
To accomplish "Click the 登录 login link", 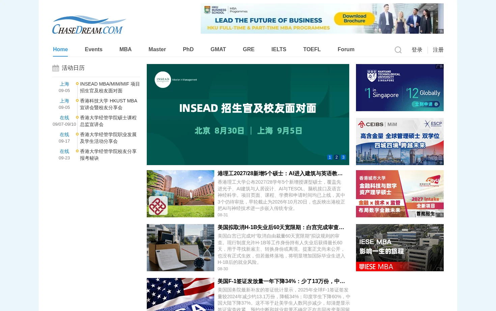I will pyautogui.click(x=417, y=50).
